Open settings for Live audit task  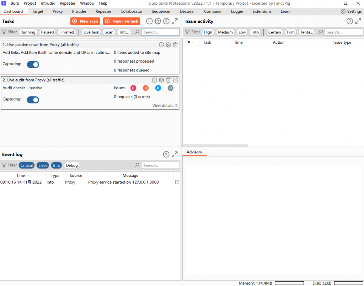161,80
